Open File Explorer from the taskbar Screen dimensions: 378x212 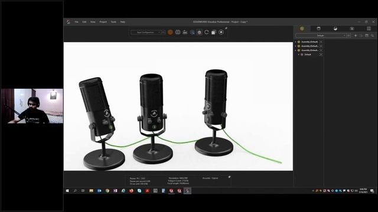[92, 191]
